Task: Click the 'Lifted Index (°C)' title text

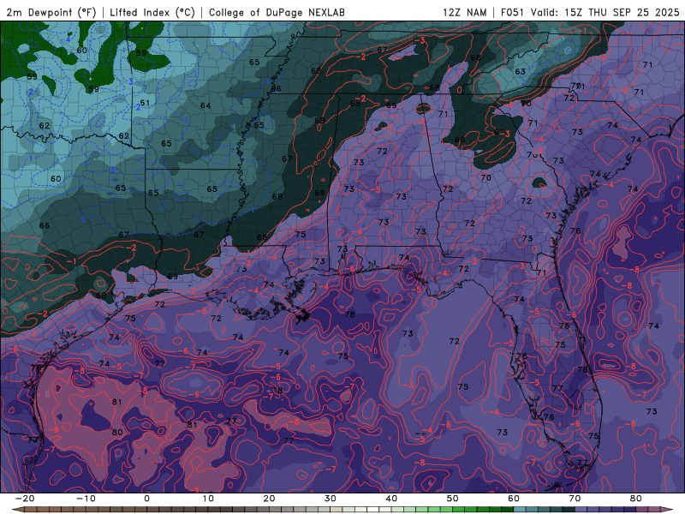Action: (x=152, y=12)
